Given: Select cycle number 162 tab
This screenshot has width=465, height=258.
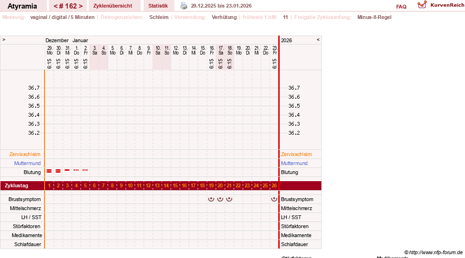Looking at the screenshot, I should (x=68, y=6).
